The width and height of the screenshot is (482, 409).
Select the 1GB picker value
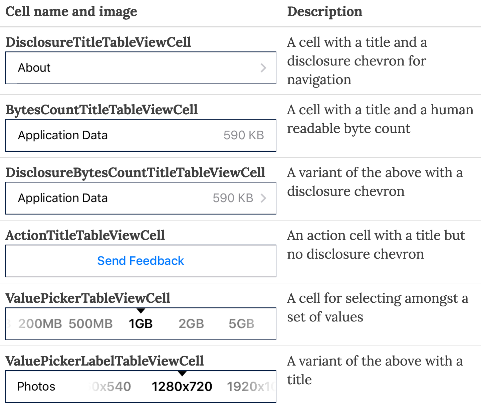pyautogui.click(x=141, y=324)
